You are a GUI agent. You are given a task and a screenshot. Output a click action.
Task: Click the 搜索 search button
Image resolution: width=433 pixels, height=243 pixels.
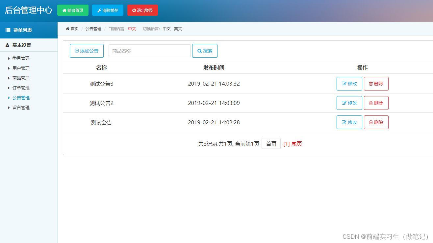coord(205,51)
